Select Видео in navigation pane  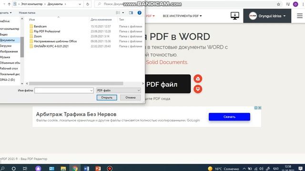pyautogui.click(x=4, y=35)
